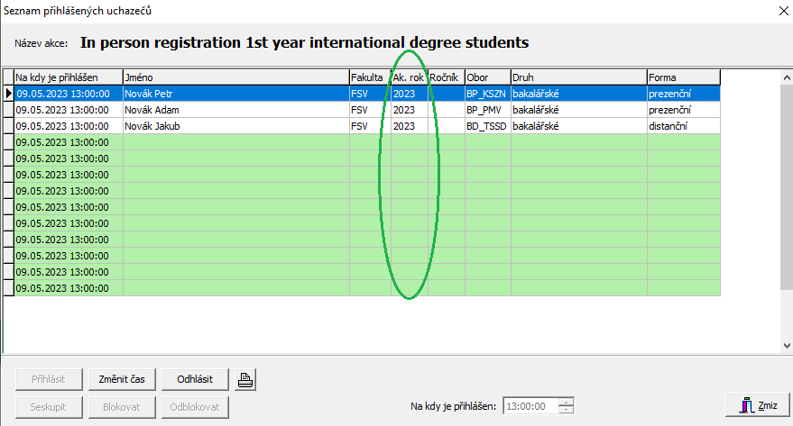Click the 'Na kdy je přihlášen' time field
Screen dimensions: 793x426
point(530,406)
